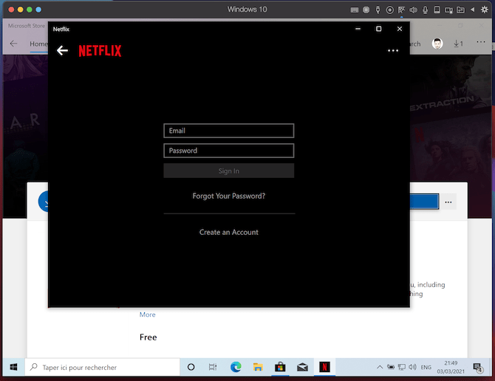
Task: Open the Home tab in Microsoft Store
Action: [38, 44]
